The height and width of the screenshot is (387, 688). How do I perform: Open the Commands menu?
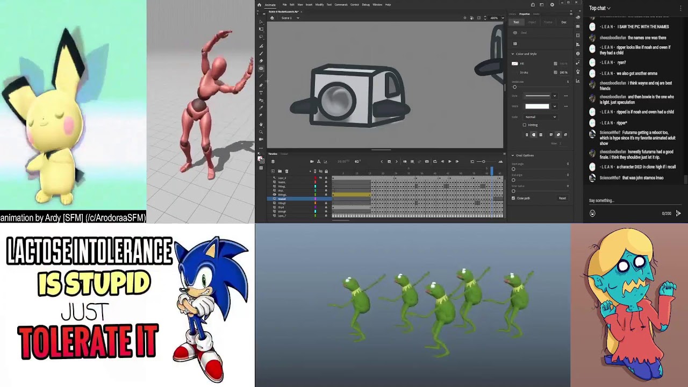[x=341, y=5]
